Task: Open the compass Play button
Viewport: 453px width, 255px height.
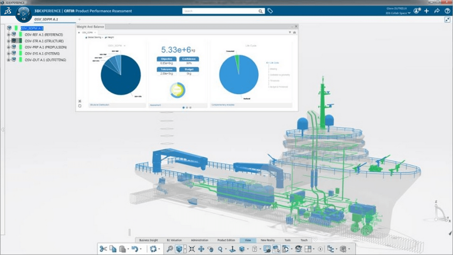Action: [x=24, y=13]
